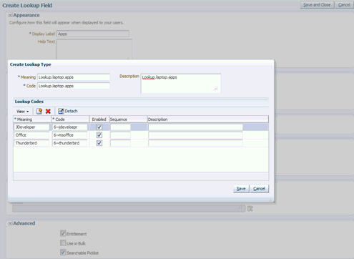Click the red X delete row icon
Screen dimensions: 354x259
[x=48, y=111]
